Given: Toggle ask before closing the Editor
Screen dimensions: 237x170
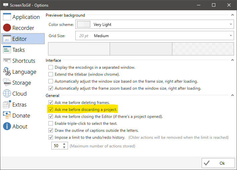Looking at the screenshot, I should 51,117.
